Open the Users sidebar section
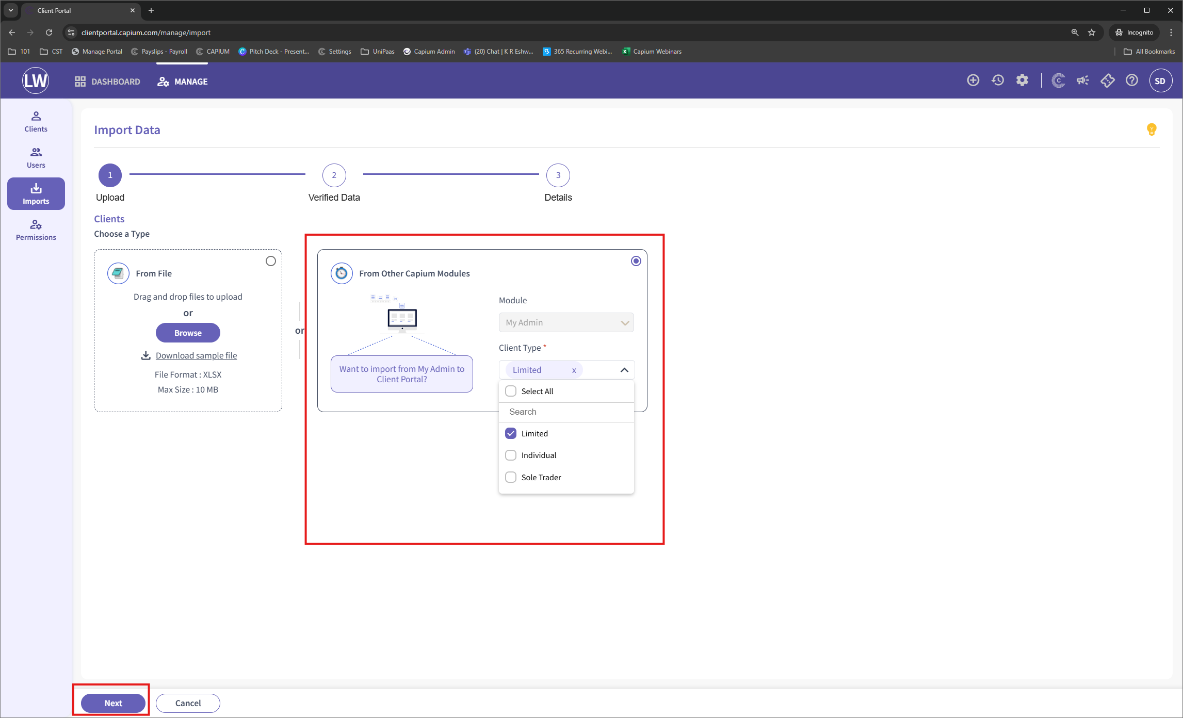This screenshot has width=1183, height=718. 36,158
